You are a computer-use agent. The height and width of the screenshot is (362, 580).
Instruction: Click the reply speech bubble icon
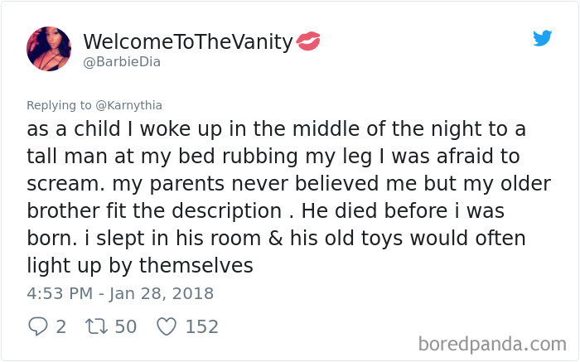pyautogui.click(x=36, y=326)
